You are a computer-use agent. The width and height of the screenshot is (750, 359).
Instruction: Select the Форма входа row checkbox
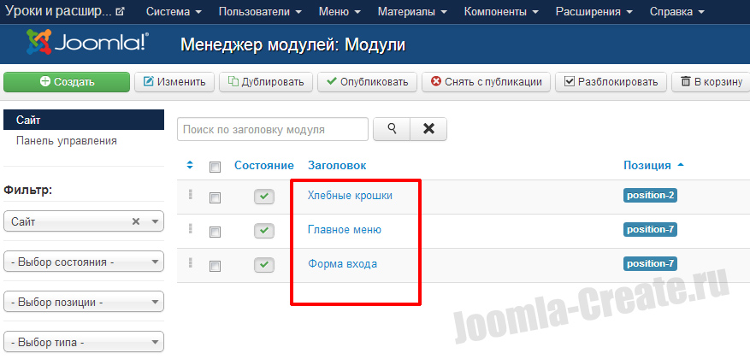[x=215, y=266]
